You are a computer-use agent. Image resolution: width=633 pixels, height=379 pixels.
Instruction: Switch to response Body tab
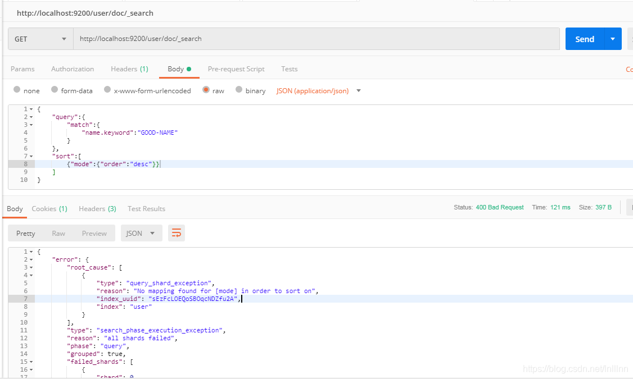[15, 208]
